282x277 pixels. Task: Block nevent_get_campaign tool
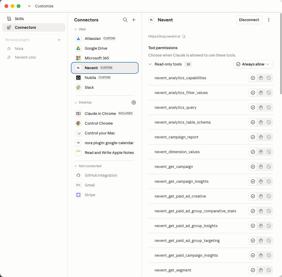click(x=269, y=167)
